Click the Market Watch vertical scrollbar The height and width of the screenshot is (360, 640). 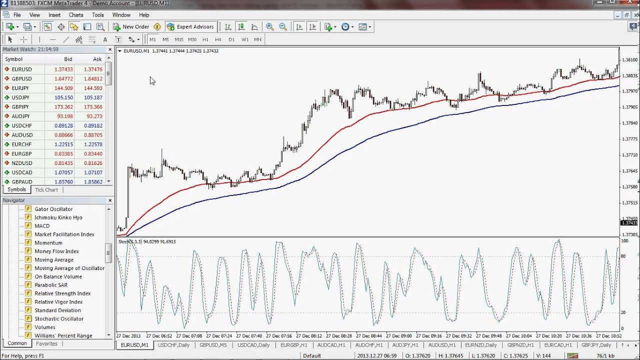[x=108, y=120]
